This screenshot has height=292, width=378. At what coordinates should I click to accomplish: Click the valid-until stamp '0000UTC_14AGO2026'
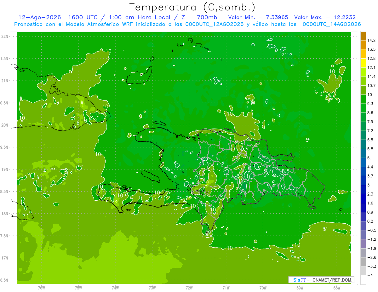pos(332,24)
